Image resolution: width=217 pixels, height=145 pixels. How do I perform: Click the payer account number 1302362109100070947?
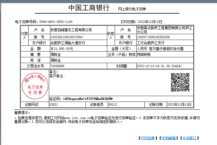pyautogui.click(x=67, y=37)
